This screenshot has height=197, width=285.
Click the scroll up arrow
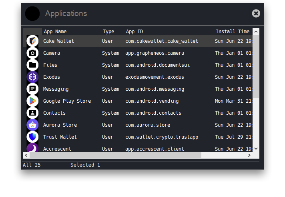pyautogui.click(x=256, y=32)
